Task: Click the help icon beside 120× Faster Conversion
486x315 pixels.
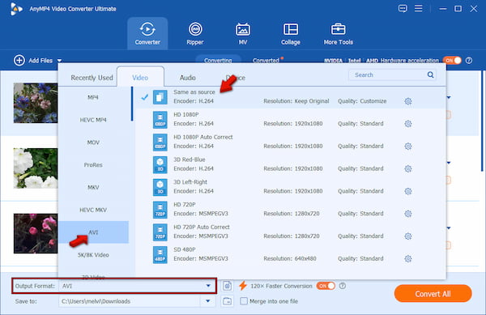Action: [343, 286]
